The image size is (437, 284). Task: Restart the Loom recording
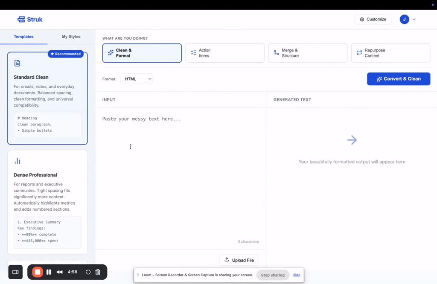pyautogui.click(x=88, y=272)
